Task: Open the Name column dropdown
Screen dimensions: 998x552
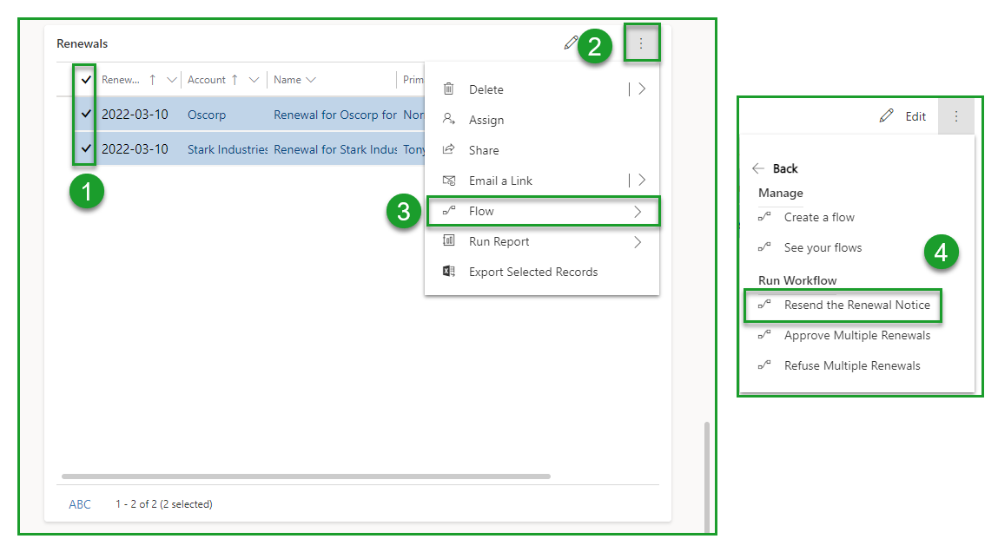Action: (x=311, y=79)
